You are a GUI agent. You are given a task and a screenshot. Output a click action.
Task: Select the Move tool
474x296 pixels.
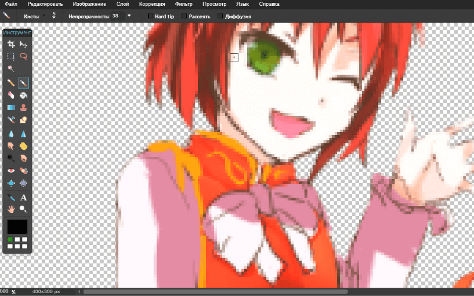pyautogui.click(x=24, y=44)
